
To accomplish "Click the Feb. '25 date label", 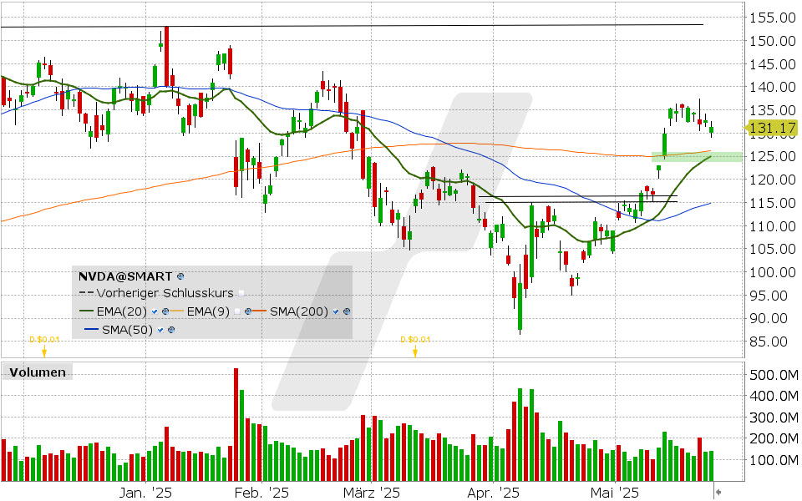I will pos(261,493).
